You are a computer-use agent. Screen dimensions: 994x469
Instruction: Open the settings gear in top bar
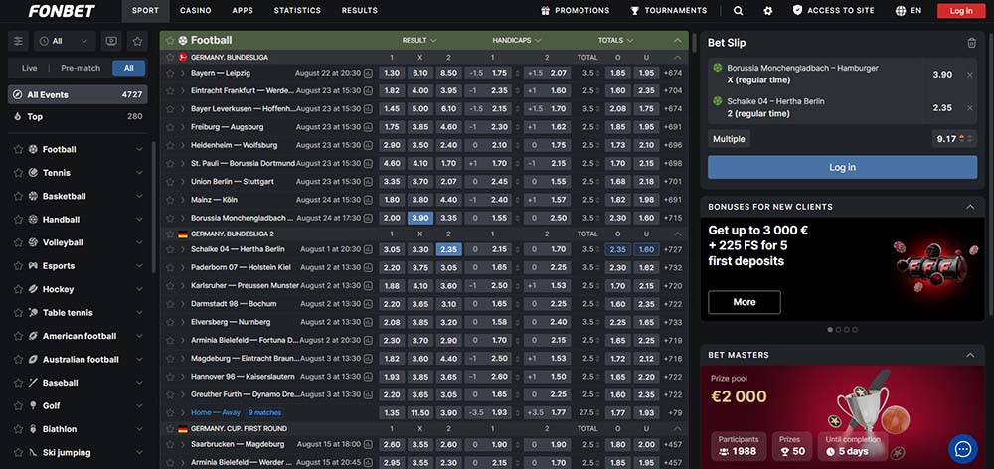(x=768, y=11)
